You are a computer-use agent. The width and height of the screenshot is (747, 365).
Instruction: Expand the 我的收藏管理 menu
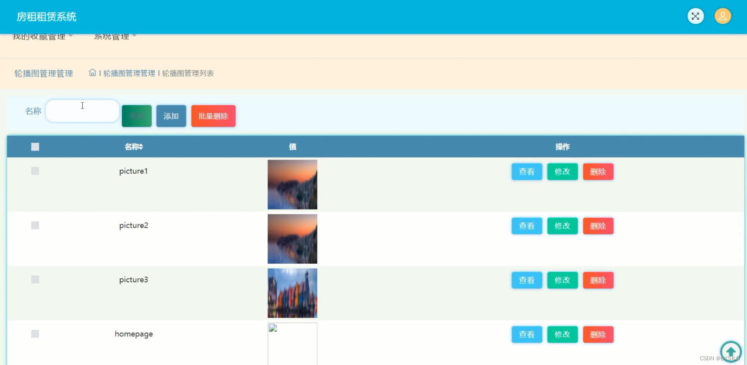point(42,36)
